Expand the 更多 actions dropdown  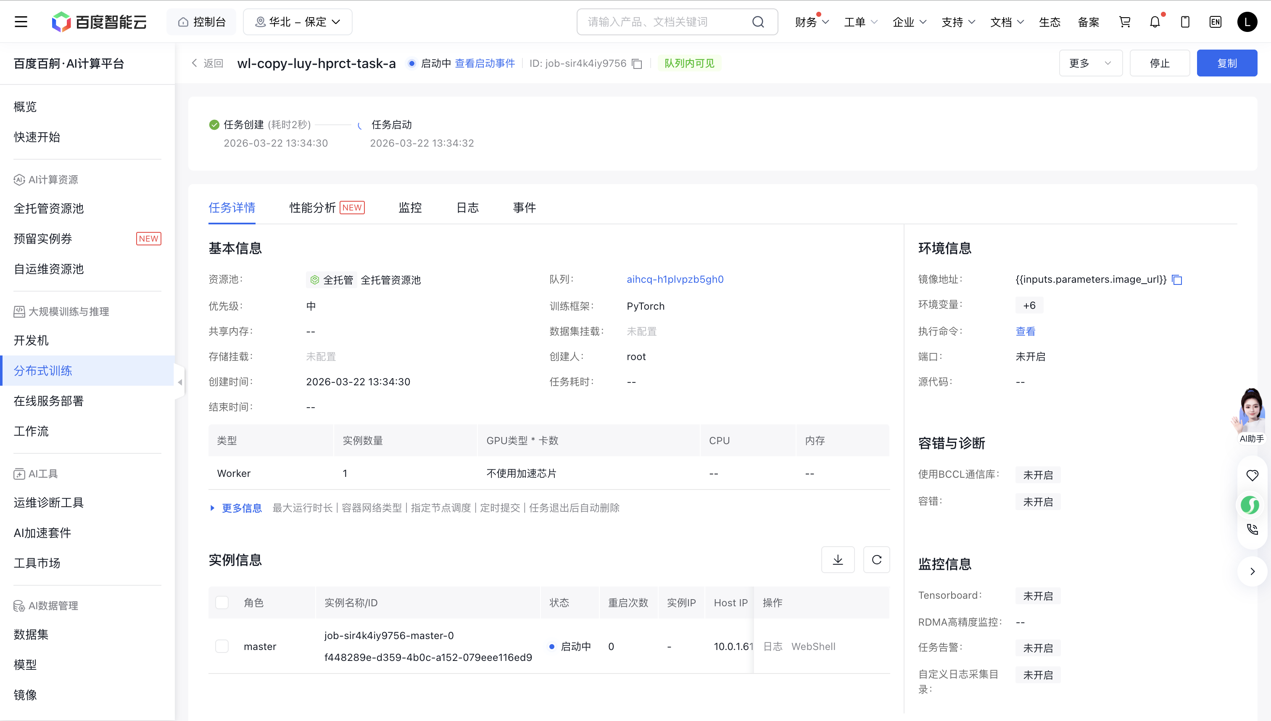tap(1090, 63)
